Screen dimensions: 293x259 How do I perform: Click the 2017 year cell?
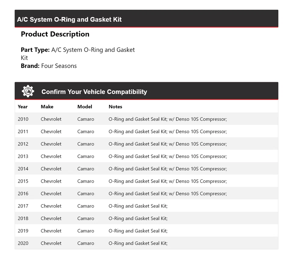coord(23,206)
